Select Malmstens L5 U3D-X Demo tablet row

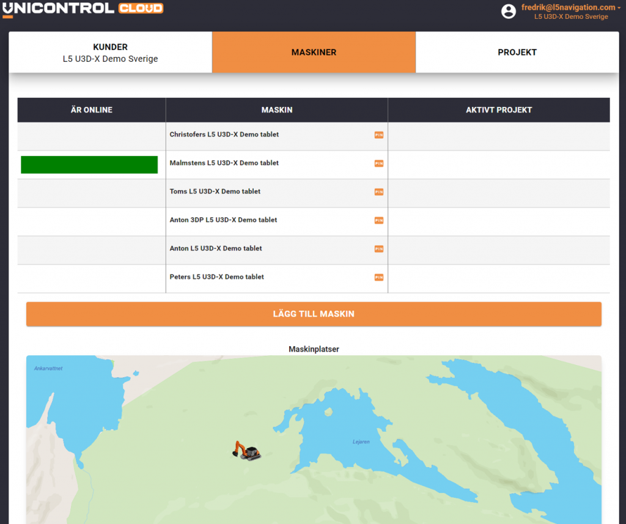[314, 164]
